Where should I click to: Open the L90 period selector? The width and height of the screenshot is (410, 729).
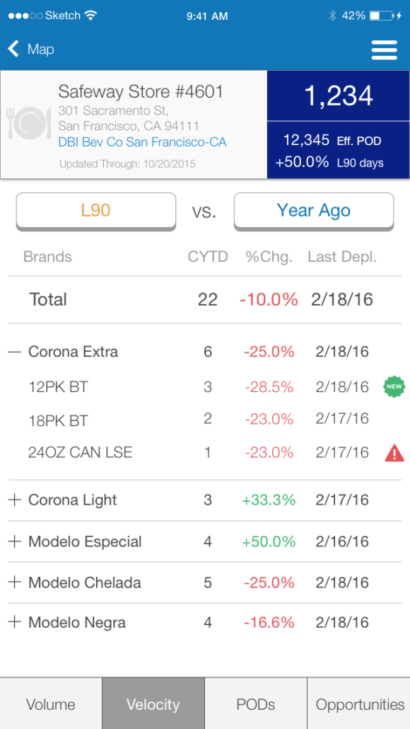(96, 211)
